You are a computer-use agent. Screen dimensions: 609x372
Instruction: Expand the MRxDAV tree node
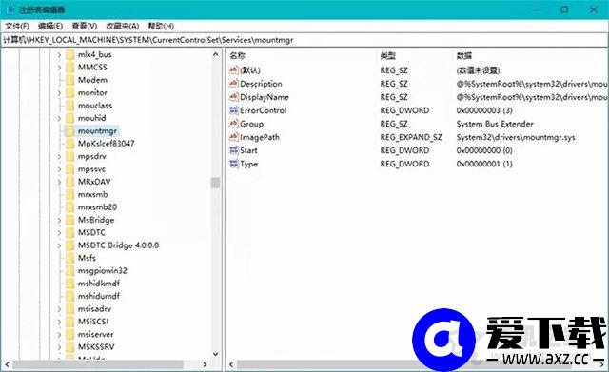(x=59, y=182)
